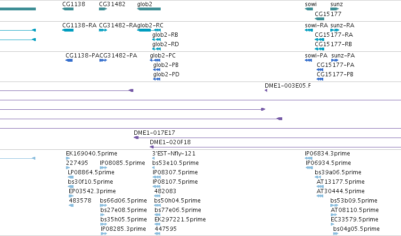
Task: Select EST AT08110.5prime label
Action: pos(355,211)
